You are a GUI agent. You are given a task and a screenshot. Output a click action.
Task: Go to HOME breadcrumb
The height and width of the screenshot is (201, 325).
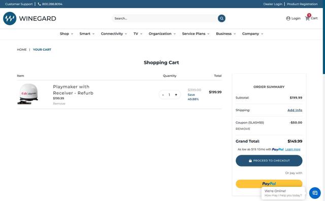point(22,50)
